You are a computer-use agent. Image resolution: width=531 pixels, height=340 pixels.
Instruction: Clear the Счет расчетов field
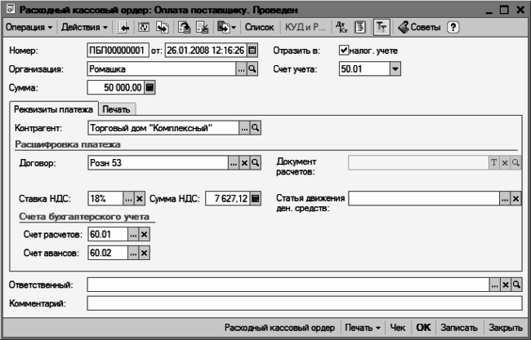145,234
